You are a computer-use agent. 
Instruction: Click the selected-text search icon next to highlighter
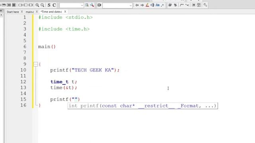pyautogui.click(x=152, y=5)
